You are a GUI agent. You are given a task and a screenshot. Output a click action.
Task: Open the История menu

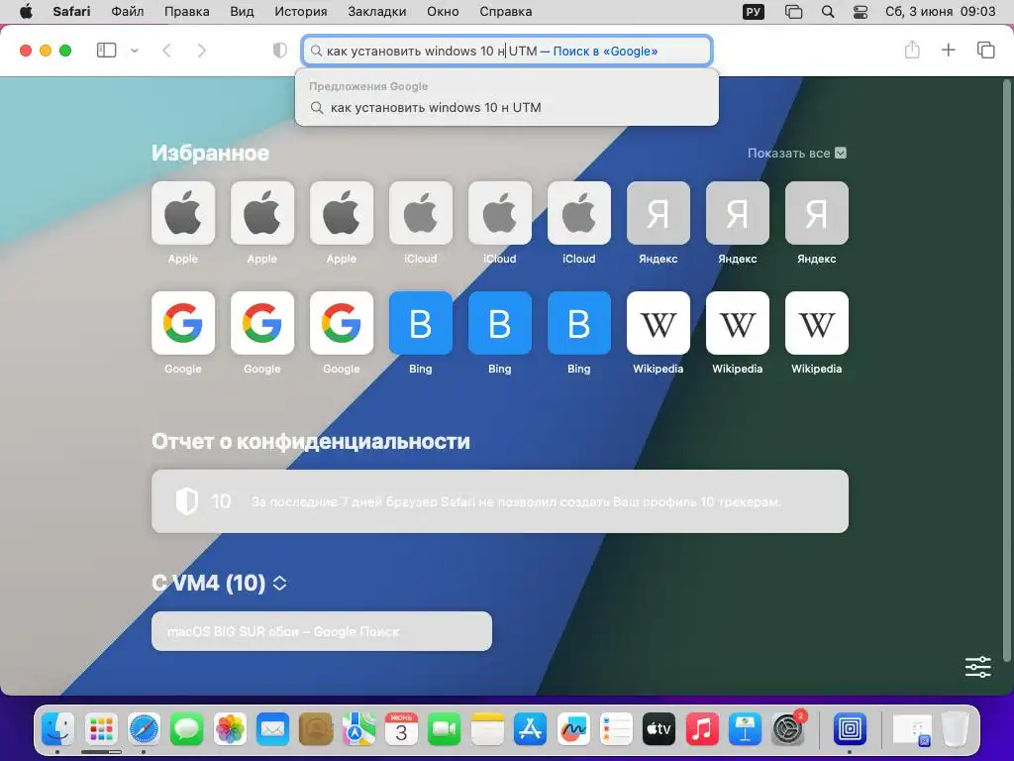tap(301, 12)
